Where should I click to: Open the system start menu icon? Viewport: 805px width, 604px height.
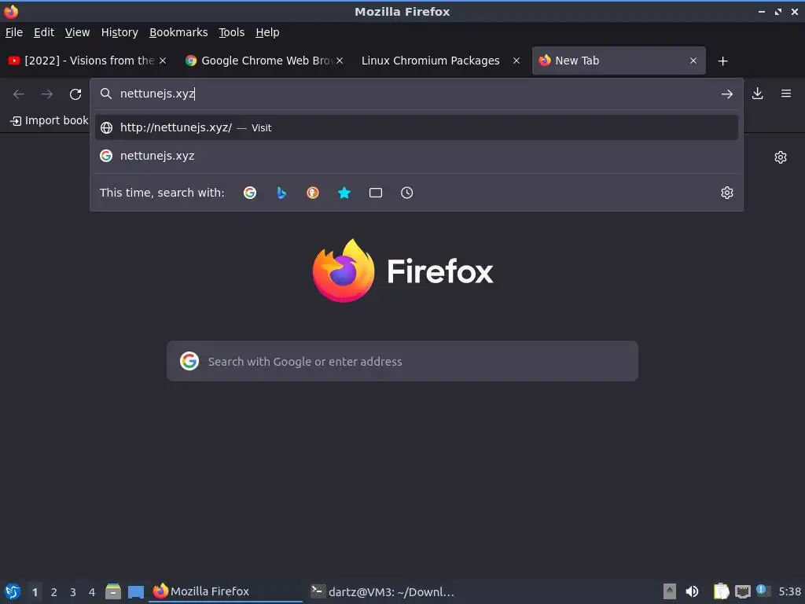13,591
